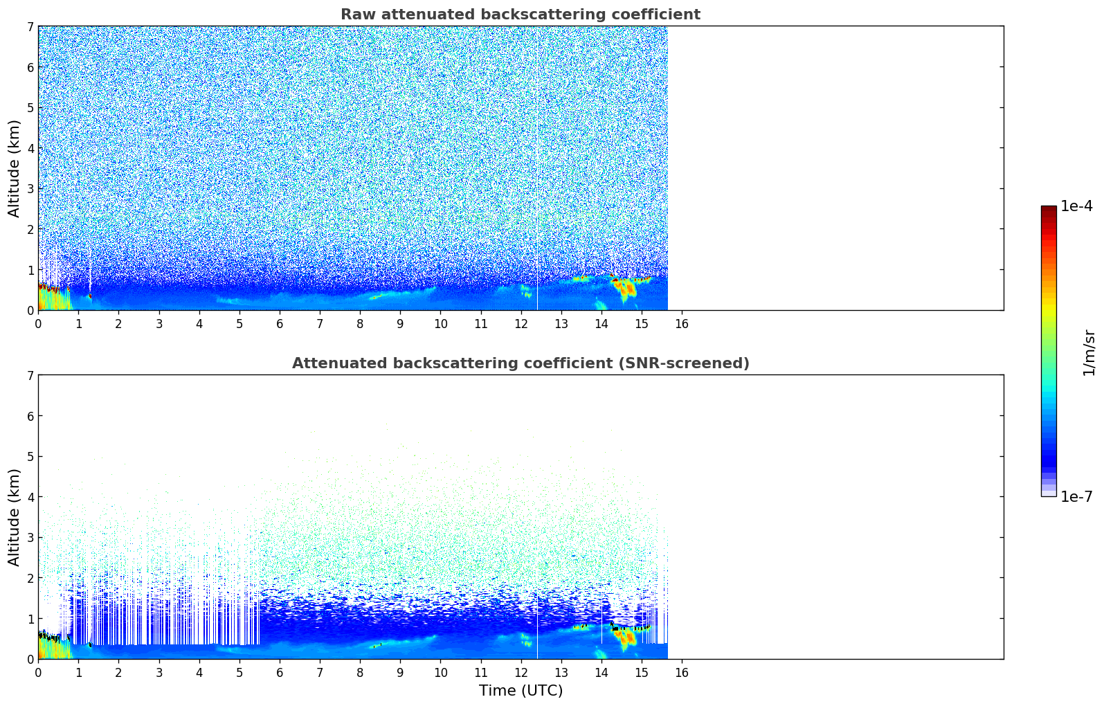
Task: Click the "1e-7" colorbar minimum label
Action: coord(1076,497)
